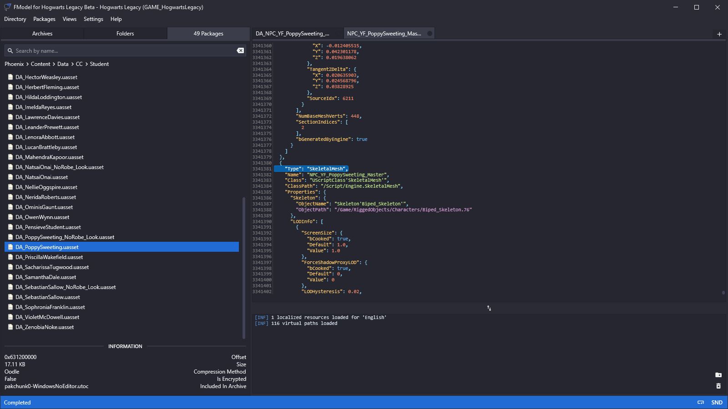Image resolution: width=728 pixels, height=409 pixels.
Task: Switch to the Archives tab
Action: [42, 34]
